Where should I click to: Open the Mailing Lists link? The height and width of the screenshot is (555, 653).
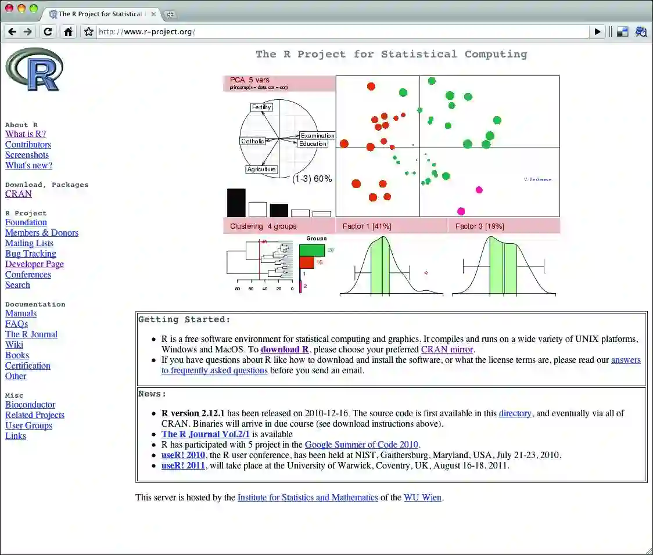(x=29, y=243)
